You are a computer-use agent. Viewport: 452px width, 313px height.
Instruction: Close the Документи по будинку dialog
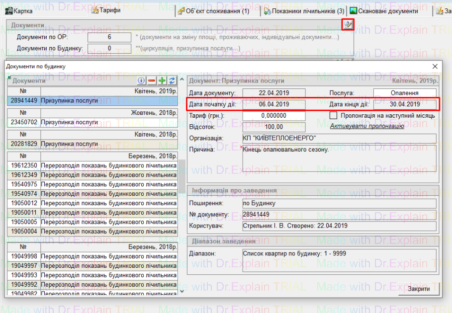point(435,66)
